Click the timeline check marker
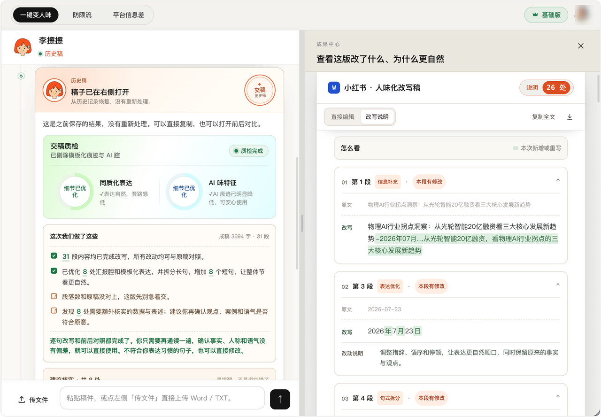This screenshot has width=601, height=417. (x=21, y=76)
